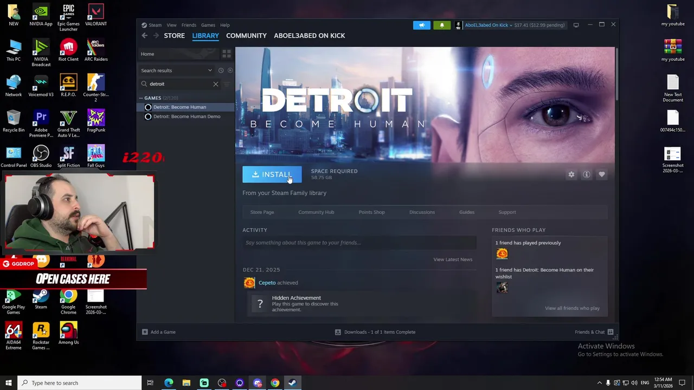Click the Cepeto username link
Screen dimensions: 694x390
[267, 283]
